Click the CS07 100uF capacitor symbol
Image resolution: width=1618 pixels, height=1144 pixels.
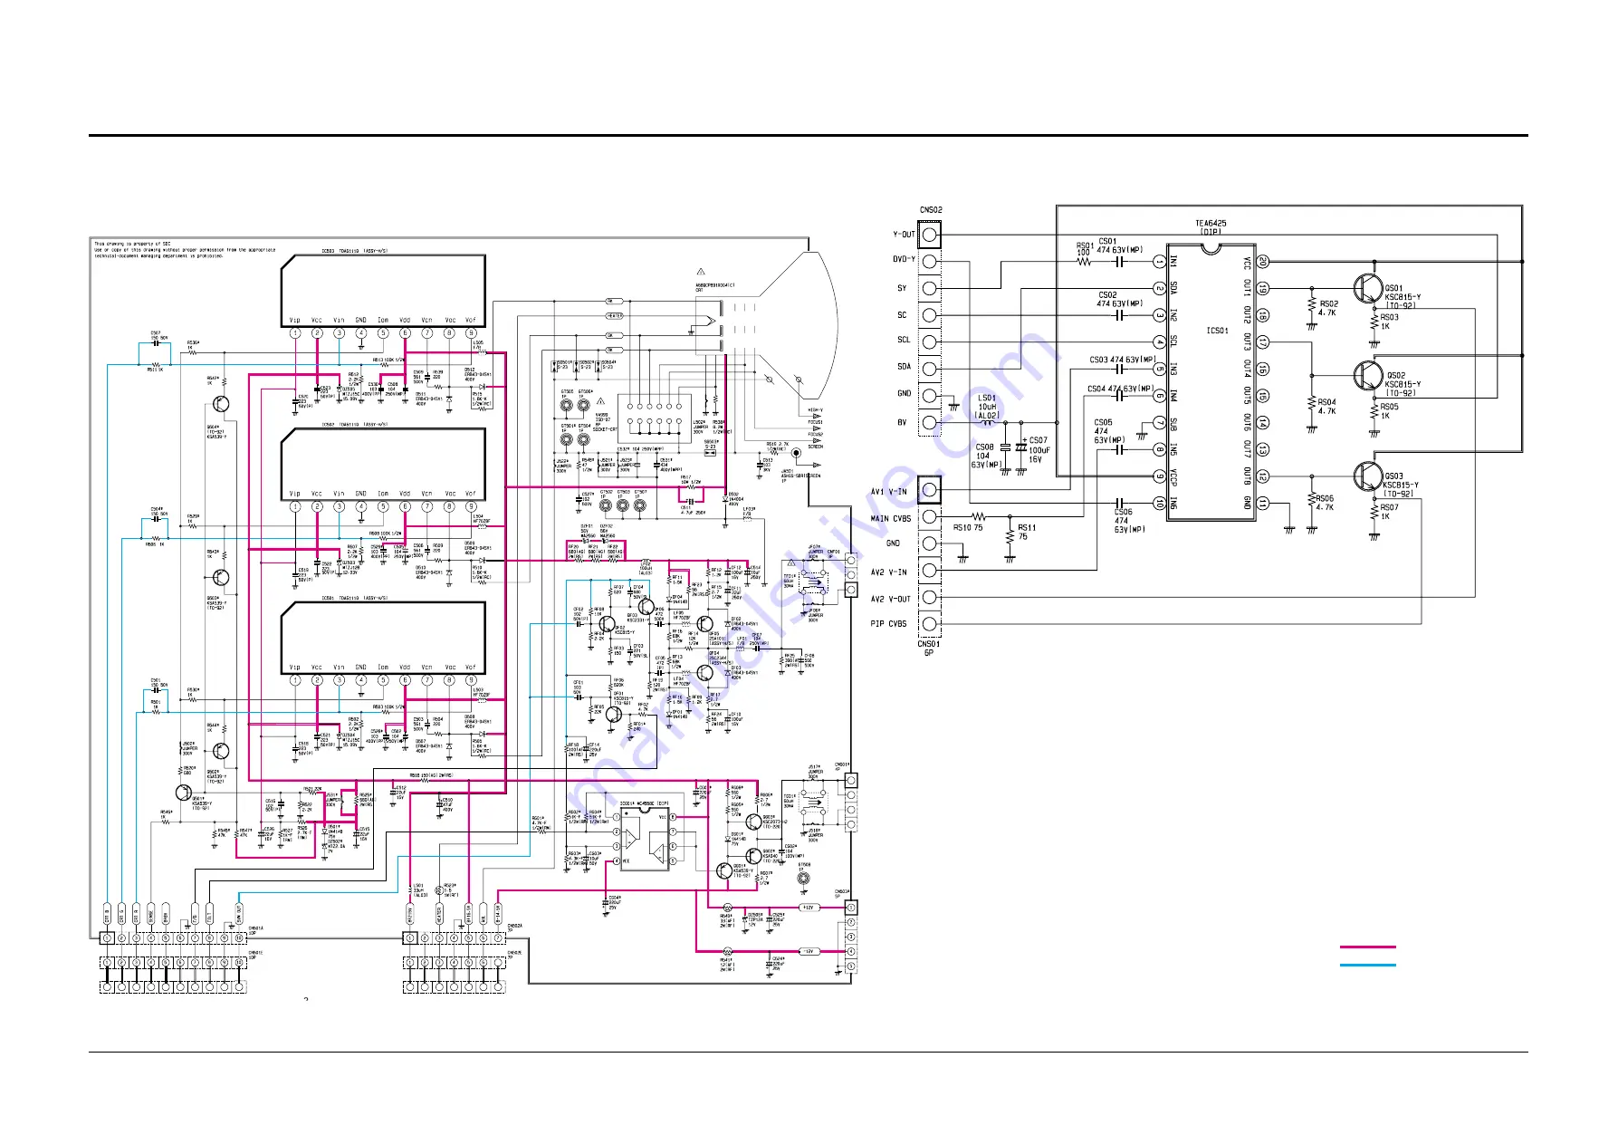coord(1021,447)
